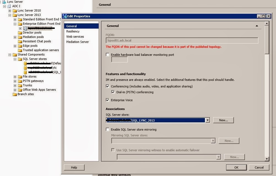Click the Help button
276x176 pixels.
click(x=74, y=167)
